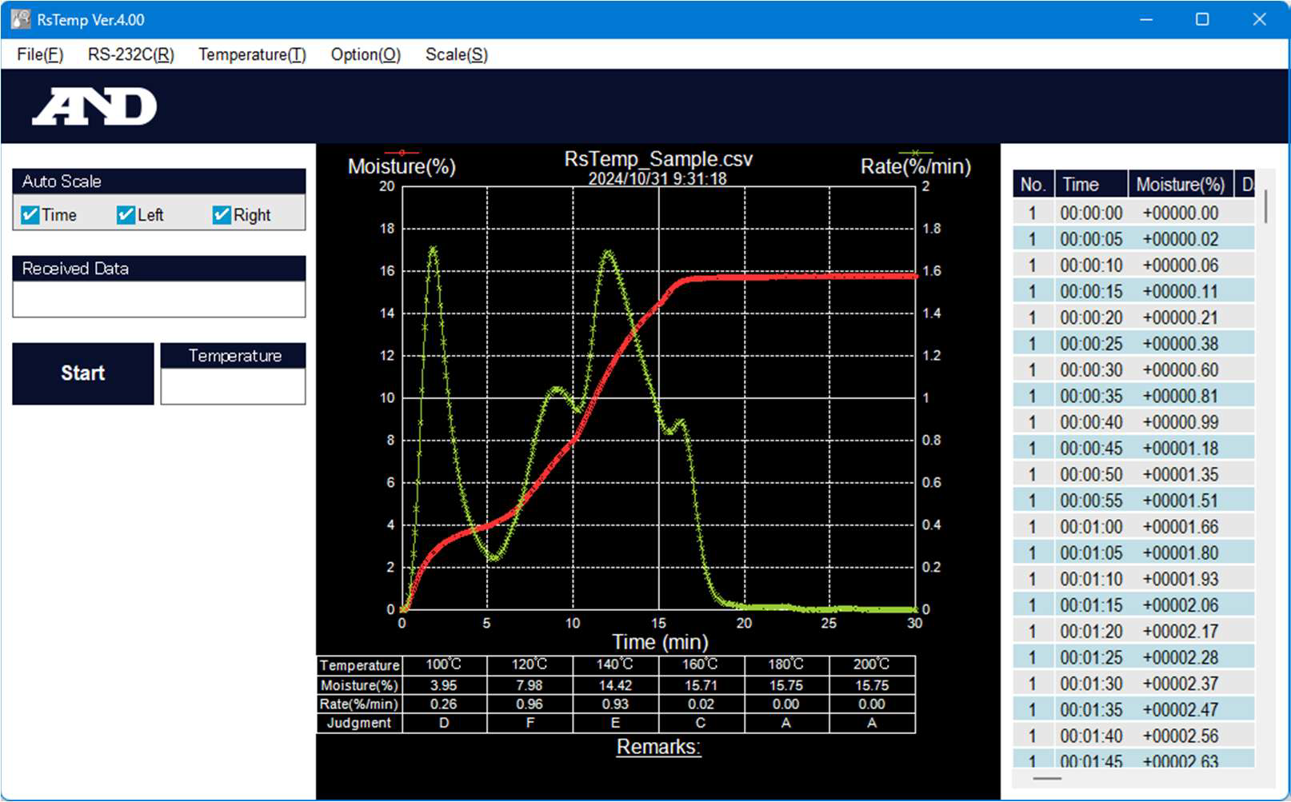Click the RsTemp app icon in title bar
This screenshot has height=802, width=1291.
pos(20,19)
